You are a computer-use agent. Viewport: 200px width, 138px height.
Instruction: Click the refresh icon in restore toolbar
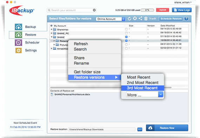pos(129,19)
